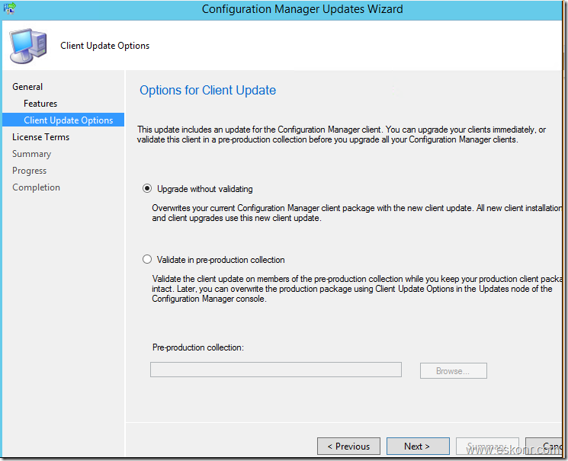Click the Pre-production collection text field
This screenshot has width=568, height=461.
275,370
